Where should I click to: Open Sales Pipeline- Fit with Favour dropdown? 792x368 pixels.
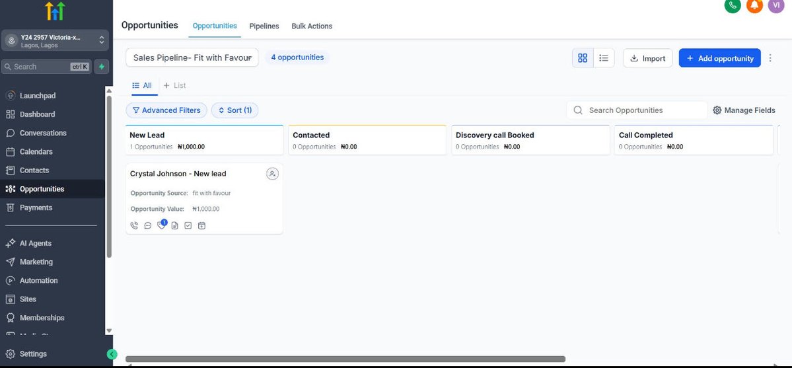coord(192,57)
